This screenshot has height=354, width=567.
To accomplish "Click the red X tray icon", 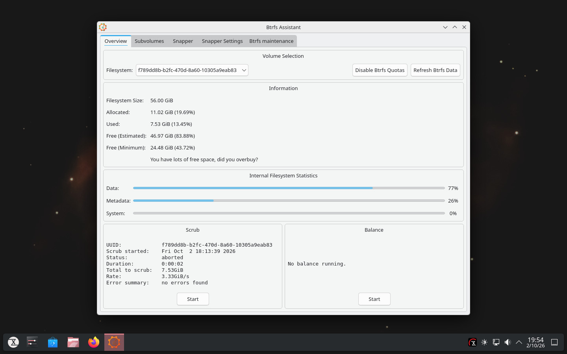I will (x=472, y=342).
